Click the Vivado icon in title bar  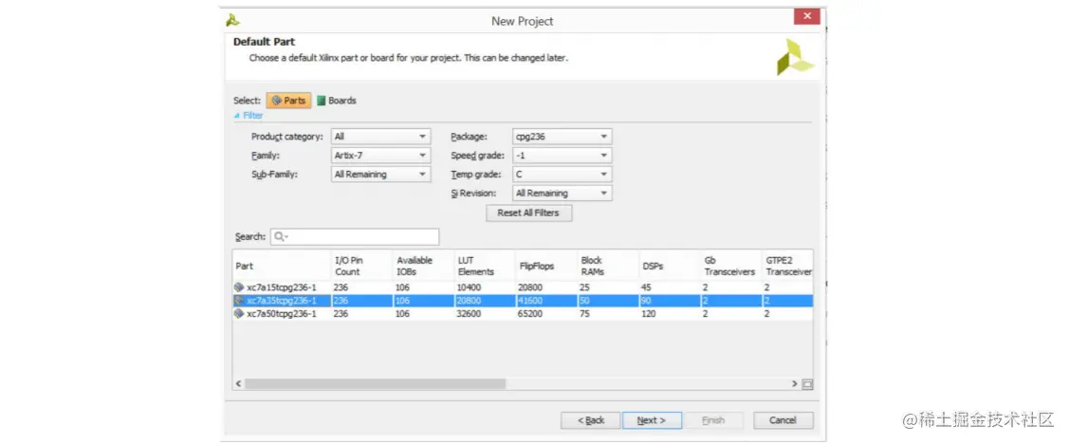(x=232, y=20)
